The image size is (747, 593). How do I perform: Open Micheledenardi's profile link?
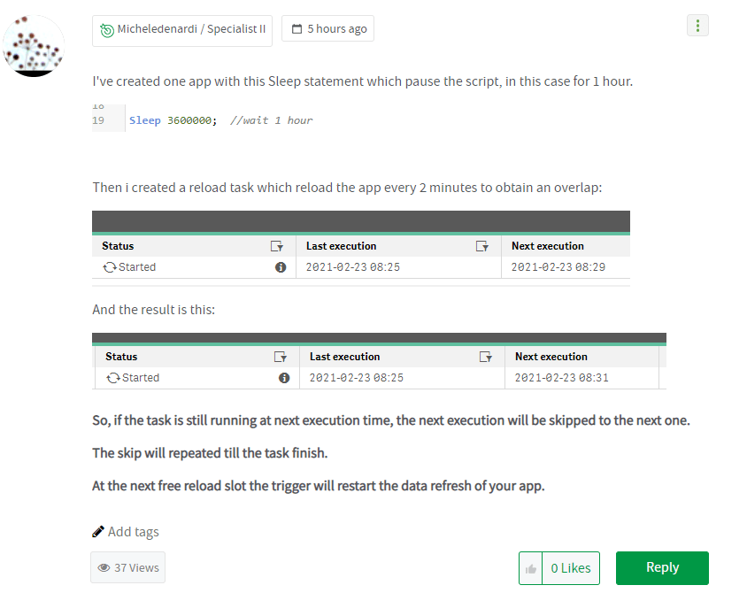(157, 29)
